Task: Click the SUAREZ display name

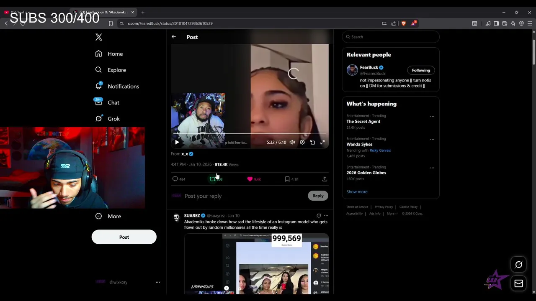Action: [x=192, y=216]
